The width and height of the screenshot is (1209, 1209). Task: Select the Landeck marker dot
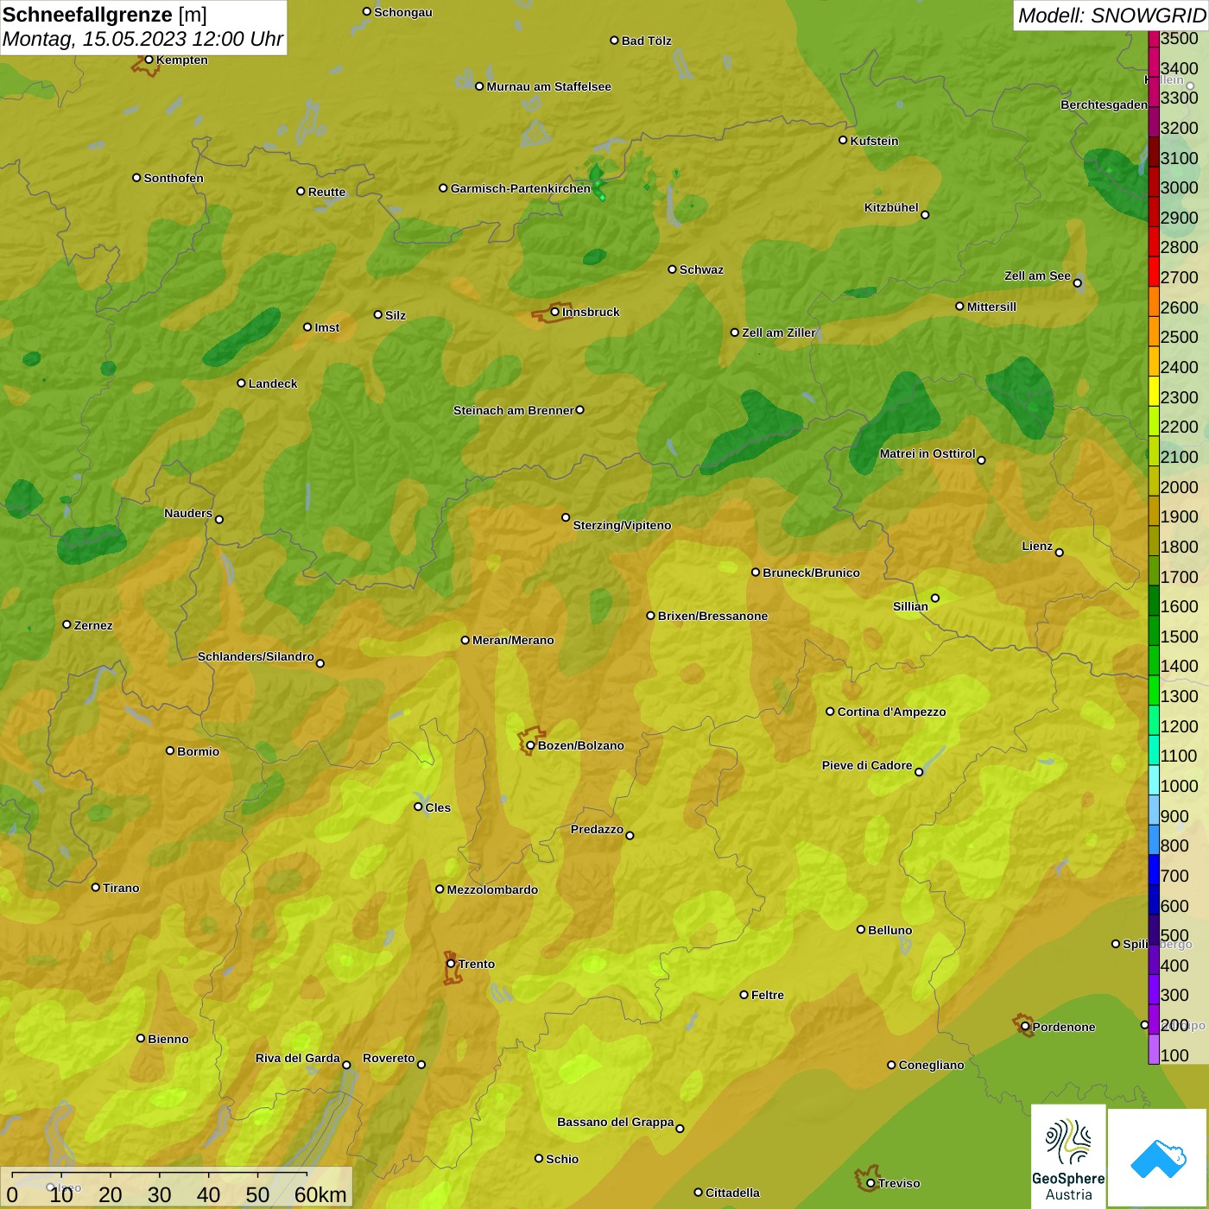[241, 383]
